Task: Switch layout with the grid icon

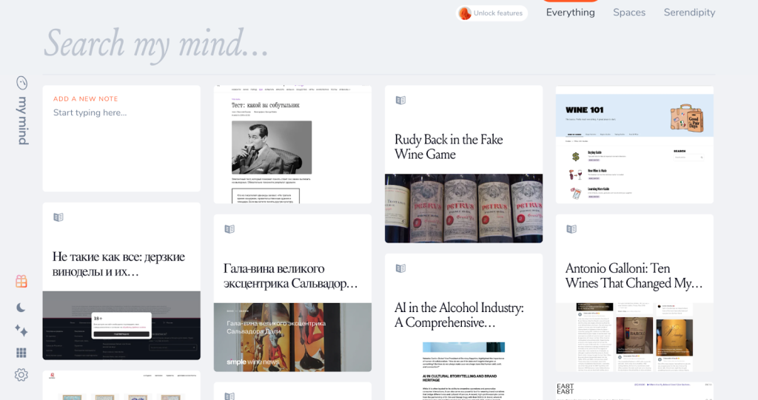Action: (x=21, y=353)
